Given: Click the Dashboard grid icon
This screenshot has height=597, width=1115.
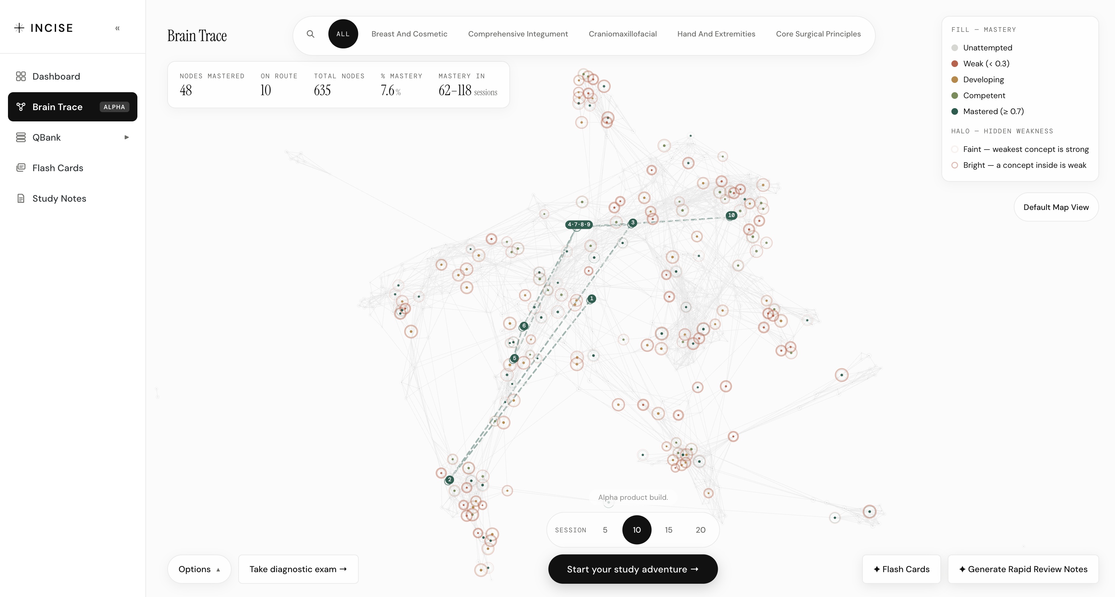Looking at the screenshot, I should (x=21, y=77).
